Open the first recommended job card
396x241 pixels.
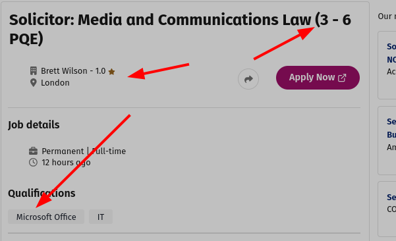[x=387, y=65]
